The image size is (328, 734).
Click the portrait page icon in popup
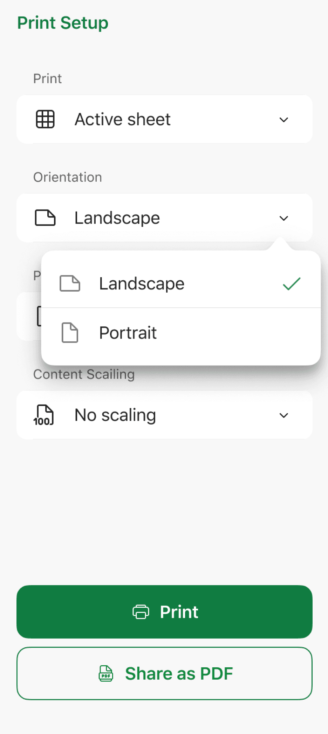coord(70,333)
